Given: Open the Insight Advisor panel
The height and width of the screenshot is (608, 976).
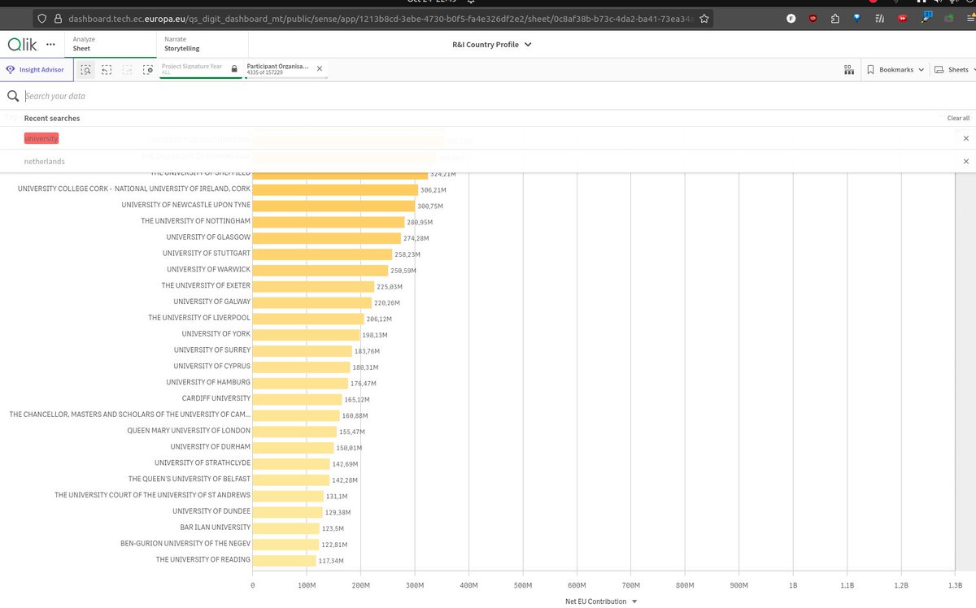Looking at the screenshot, I should tap(37, 70).
